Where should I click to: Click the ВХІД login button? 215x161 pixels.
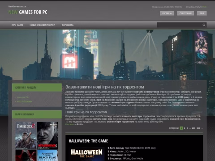[202, 13]
